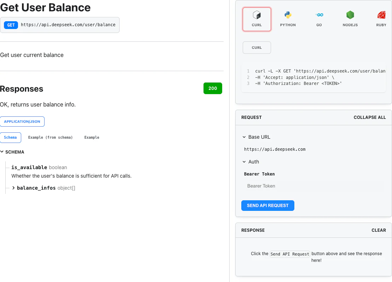Click the endpoint URL https://api.deepseek.com/user/balance
Image resolution: width=392 pixels, height=282 pixels.
[68, 25]
